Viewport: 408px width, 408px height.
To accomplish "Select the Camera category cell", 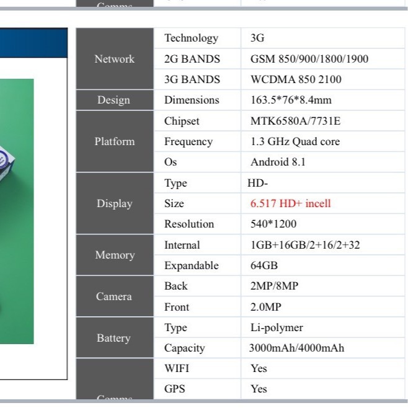I will [x=115, y=296].
